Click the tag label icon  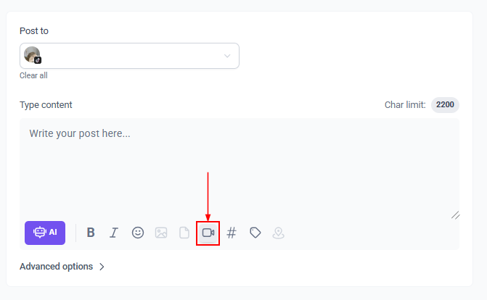click(x=255, y=233)
